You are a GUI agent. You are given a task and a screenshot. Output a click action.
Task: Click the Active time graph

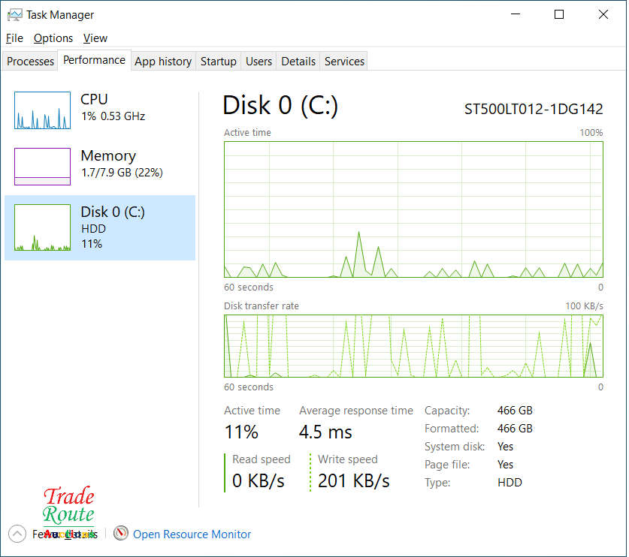[413, 209]
